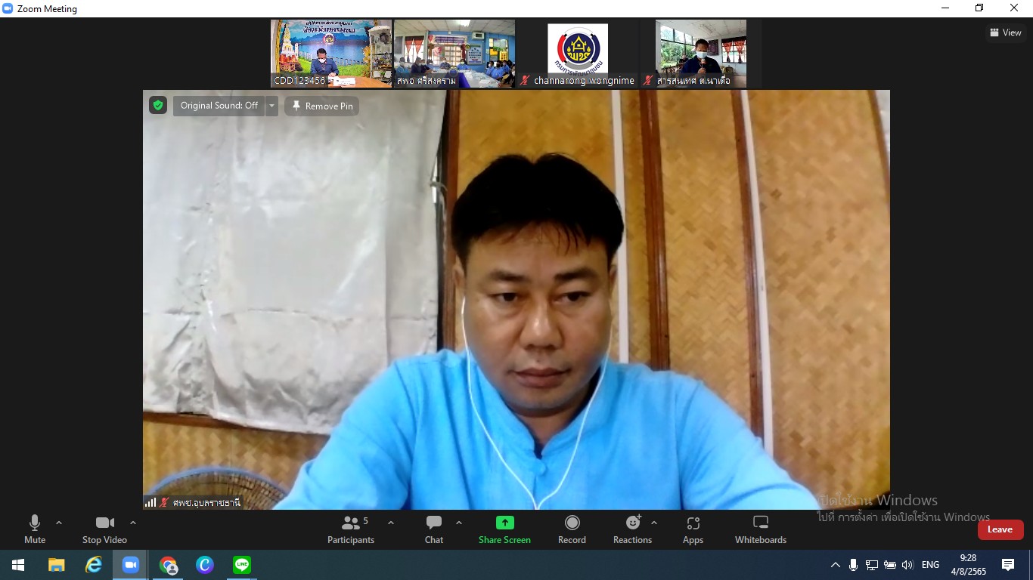Switch ENG input language indicator
Screen dimensions: 1033x580
tap(931, 565)
